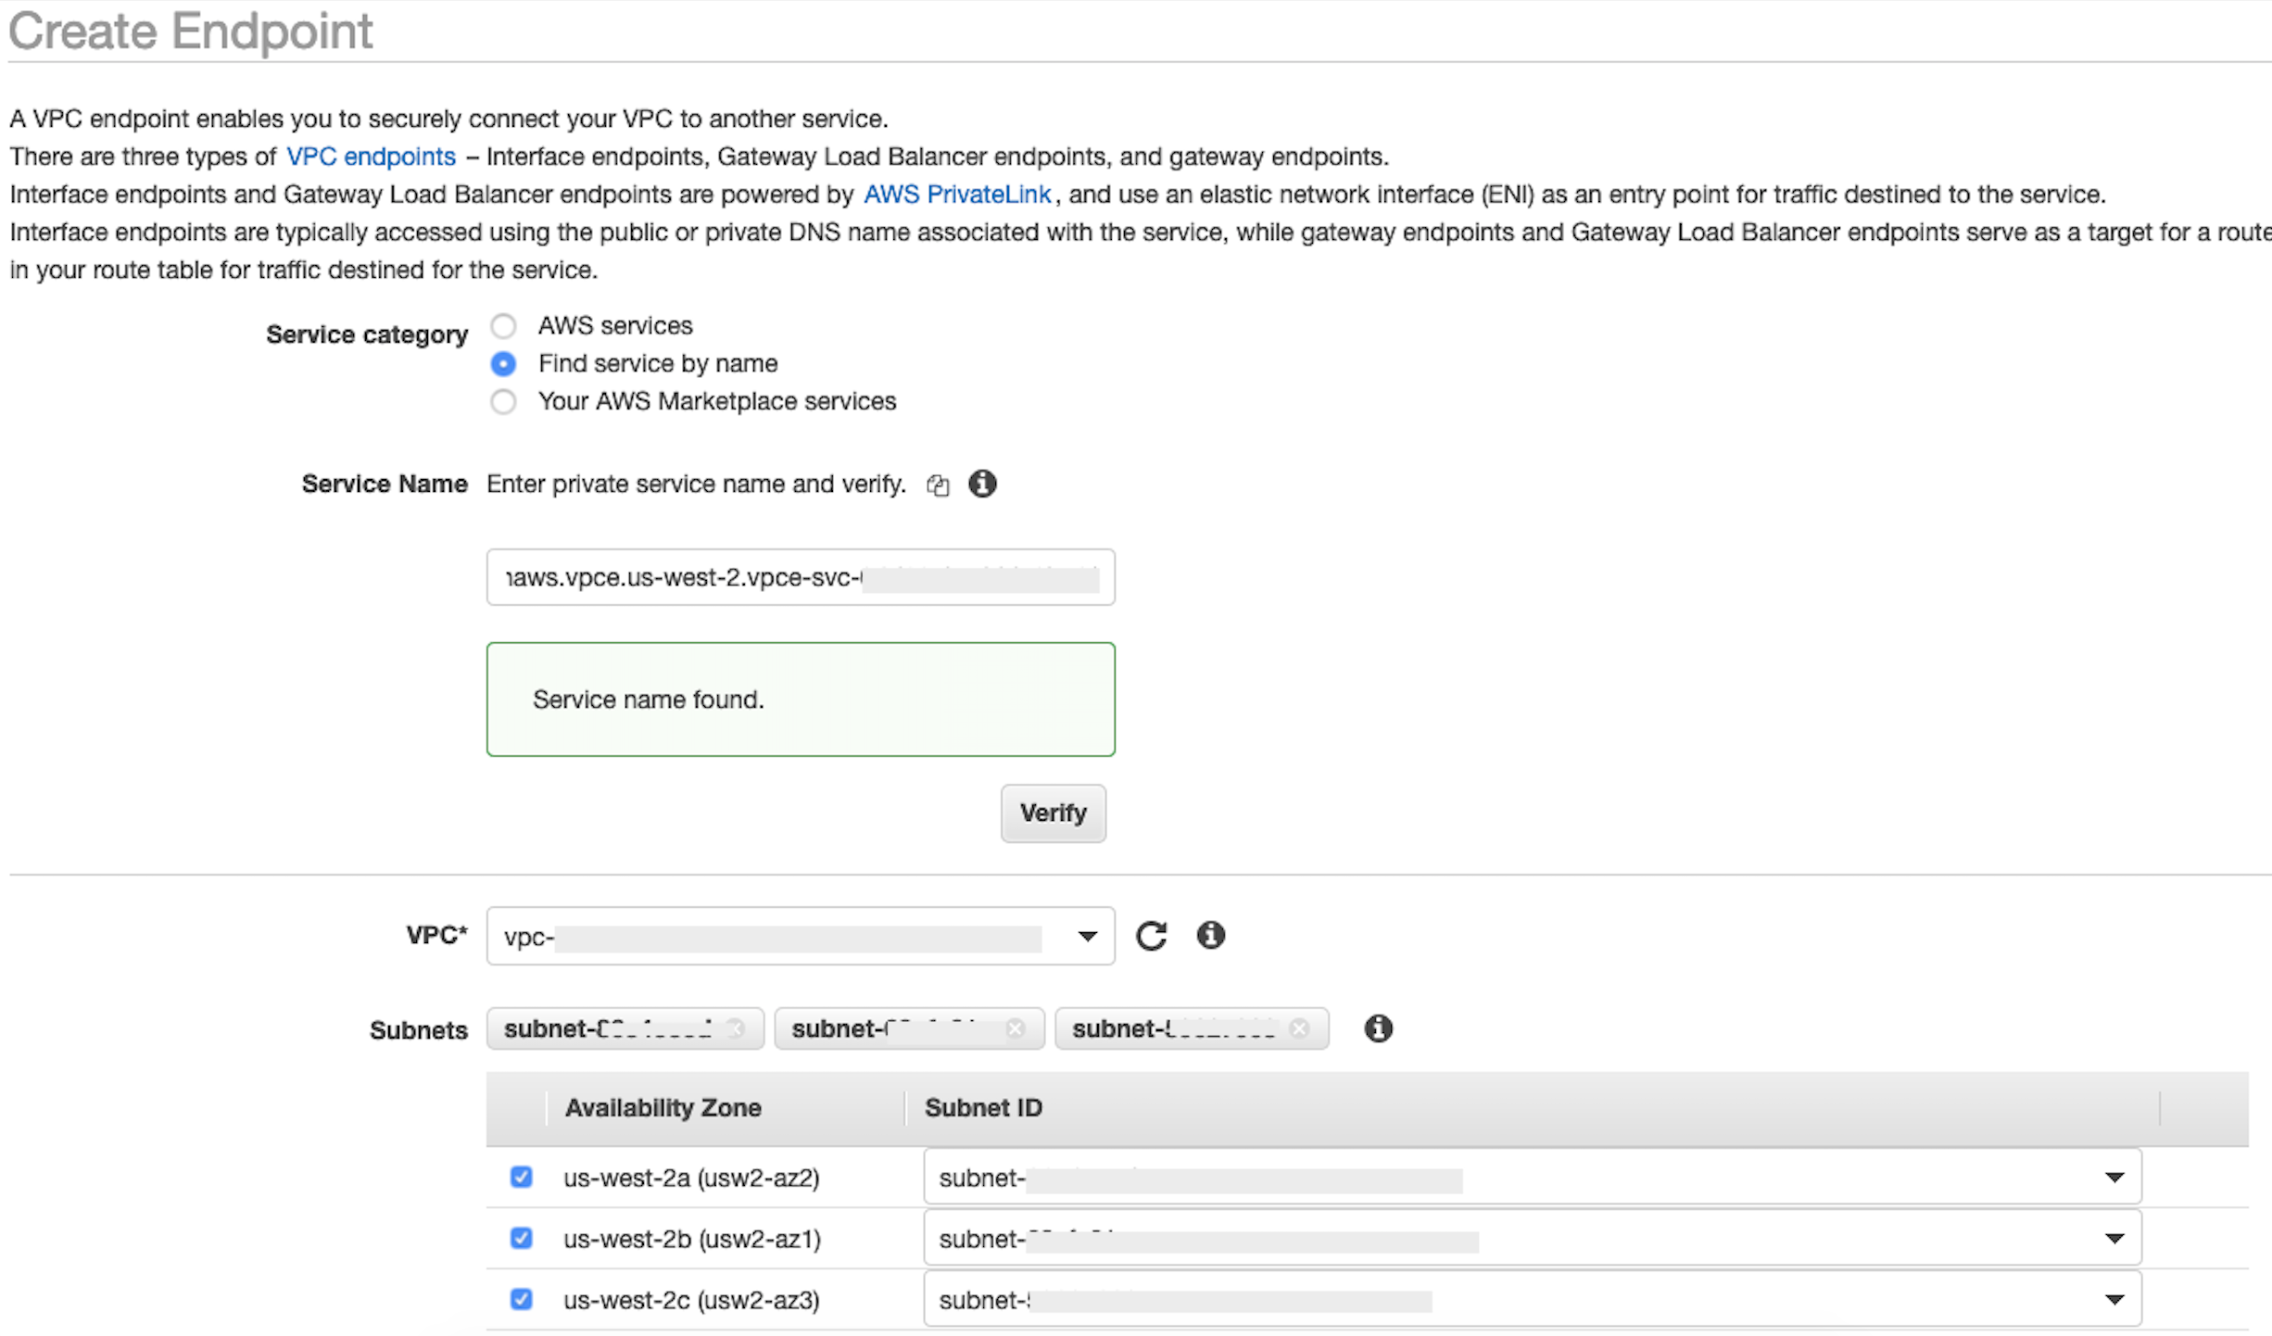Screen dimensions: 2272x1336
Task: Select the AWS services category
Action: [503, 325]
